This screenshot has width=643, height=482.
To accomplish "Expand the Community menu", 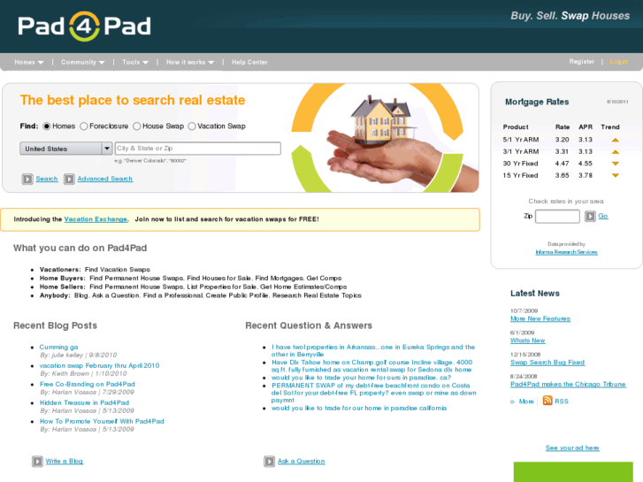I will [83, 63].
